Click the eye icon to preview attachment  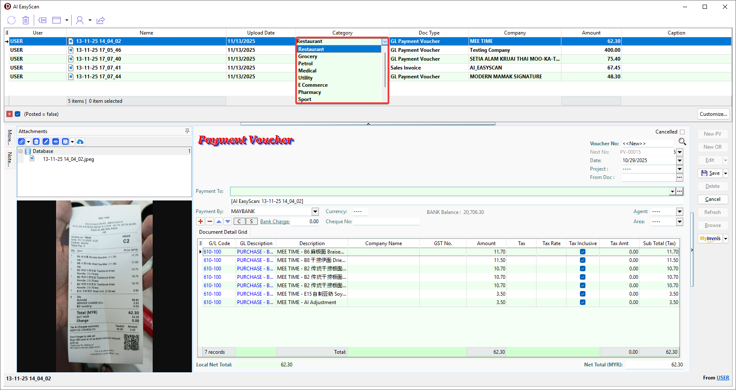tap(56, 142)
